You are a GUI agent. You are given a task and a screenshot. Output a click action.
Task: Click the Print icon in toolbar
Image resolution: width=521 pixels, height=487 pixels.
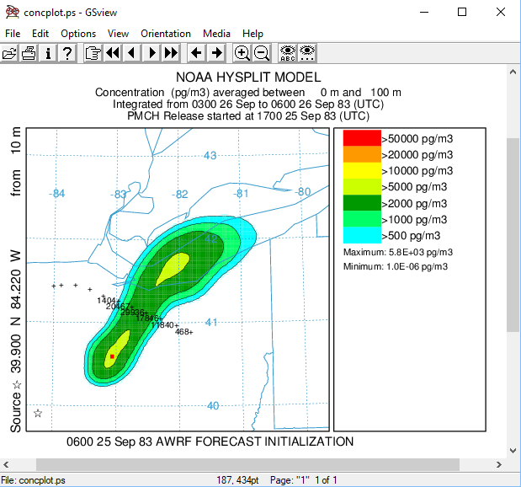coord(29,53)
